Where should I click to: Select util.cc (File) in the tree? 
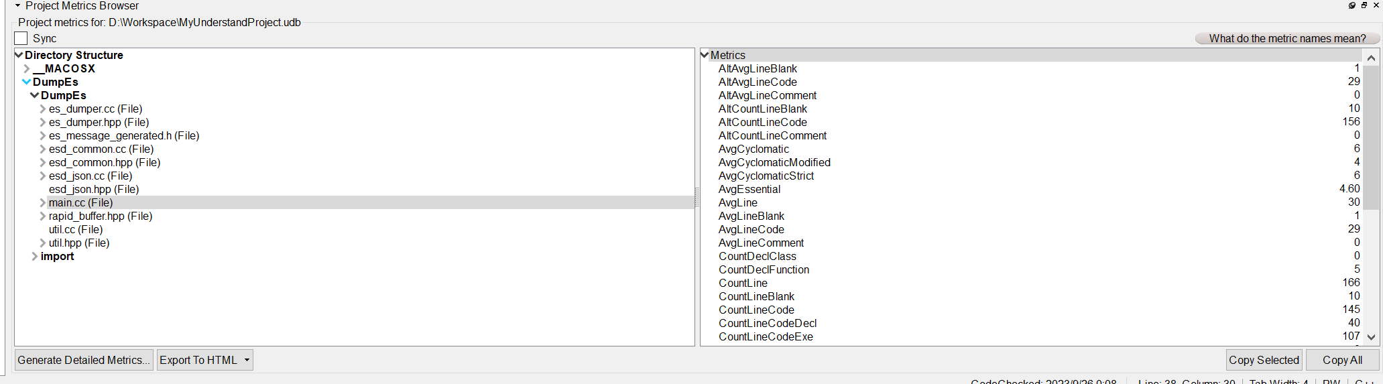[76, 230]
